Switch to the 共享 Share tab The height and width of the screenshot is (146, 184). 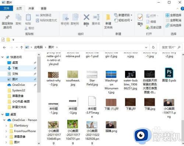(31, 8)
